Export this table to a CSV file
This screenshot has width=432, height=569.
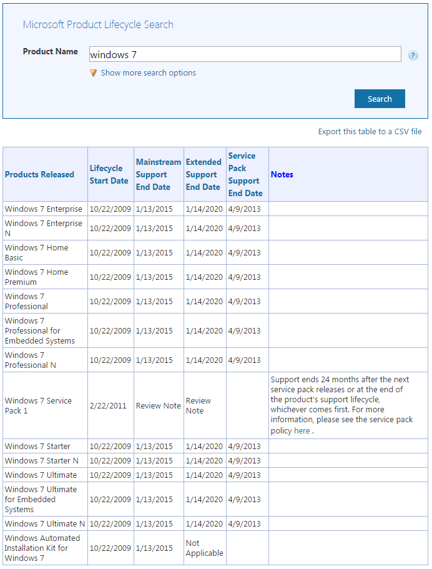pos(370,131)
